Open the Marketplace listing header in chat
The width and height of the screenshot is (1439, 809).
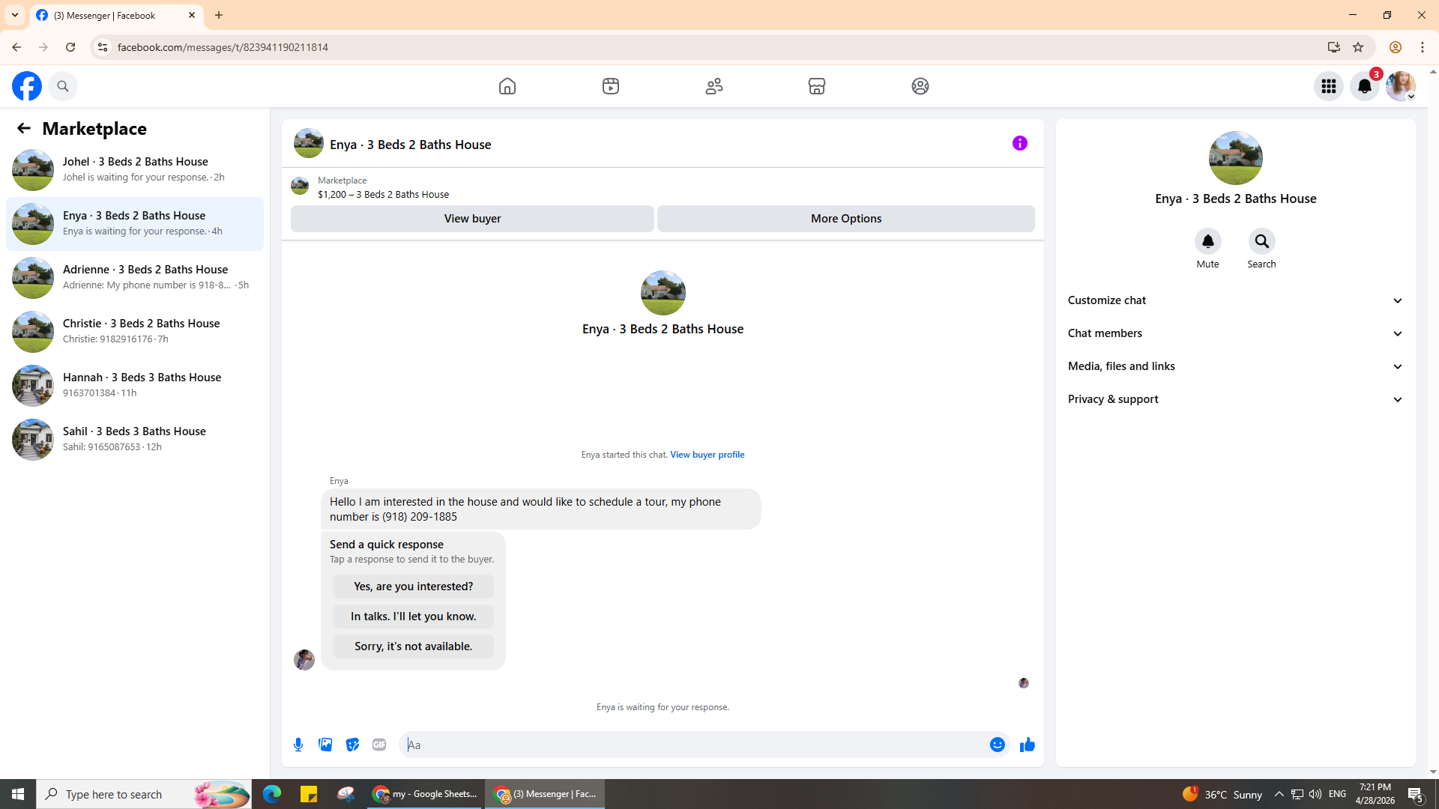click(383, 187)
